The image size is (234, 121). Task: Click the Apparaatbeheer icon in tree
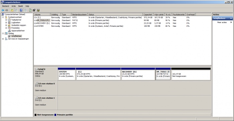pyautogui.click(x=9, y=31)
